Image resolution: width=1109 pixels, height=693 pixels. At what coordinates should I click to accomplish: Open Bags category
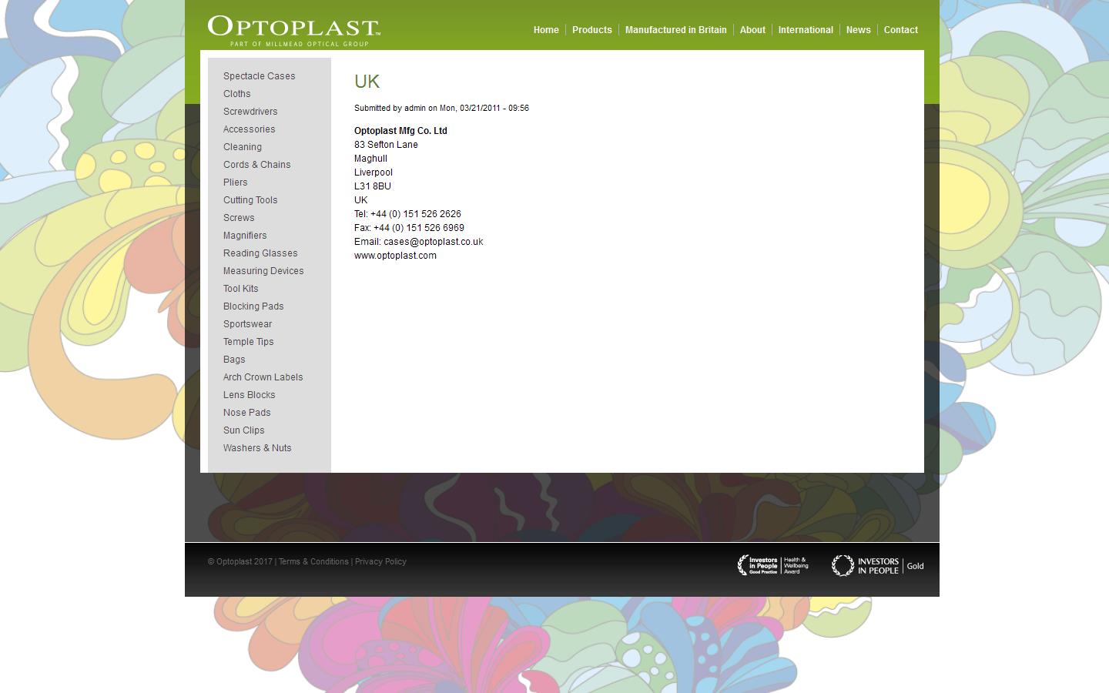click(x=234, y=360)
